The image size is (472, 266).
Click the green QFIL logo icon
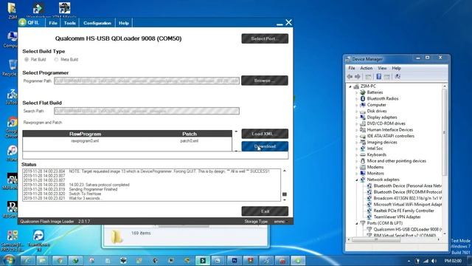[x=23, y=22]
